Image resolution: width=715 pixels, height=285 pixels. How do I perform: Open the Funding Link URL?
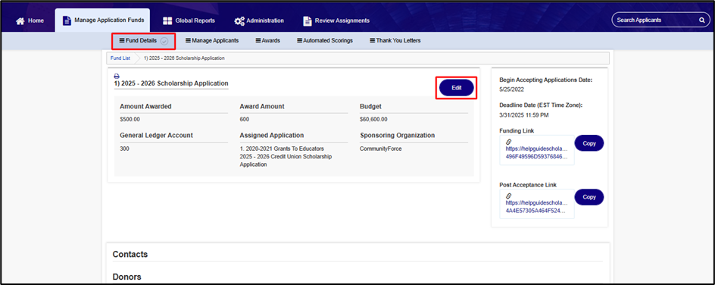click(537, 153)
